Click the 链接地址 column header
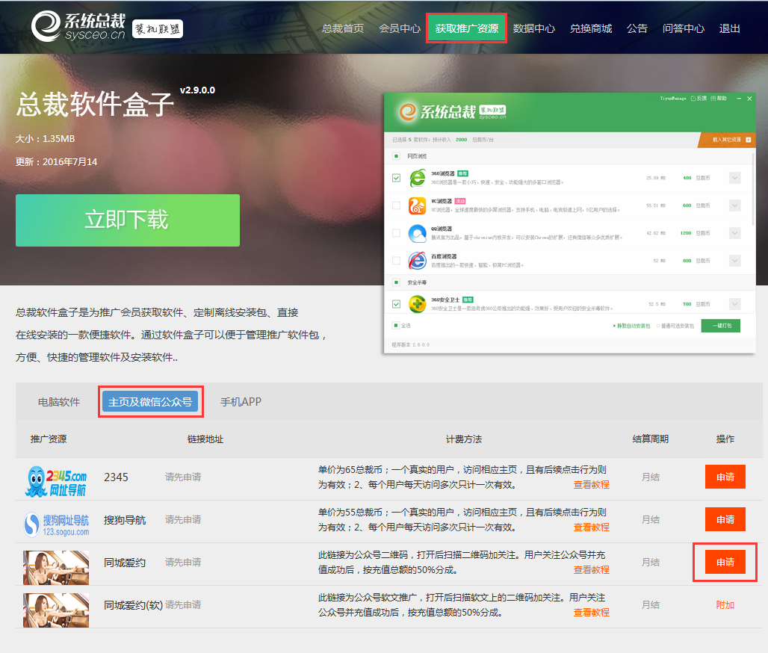This screenshot has height=653, width=768. 205,439
